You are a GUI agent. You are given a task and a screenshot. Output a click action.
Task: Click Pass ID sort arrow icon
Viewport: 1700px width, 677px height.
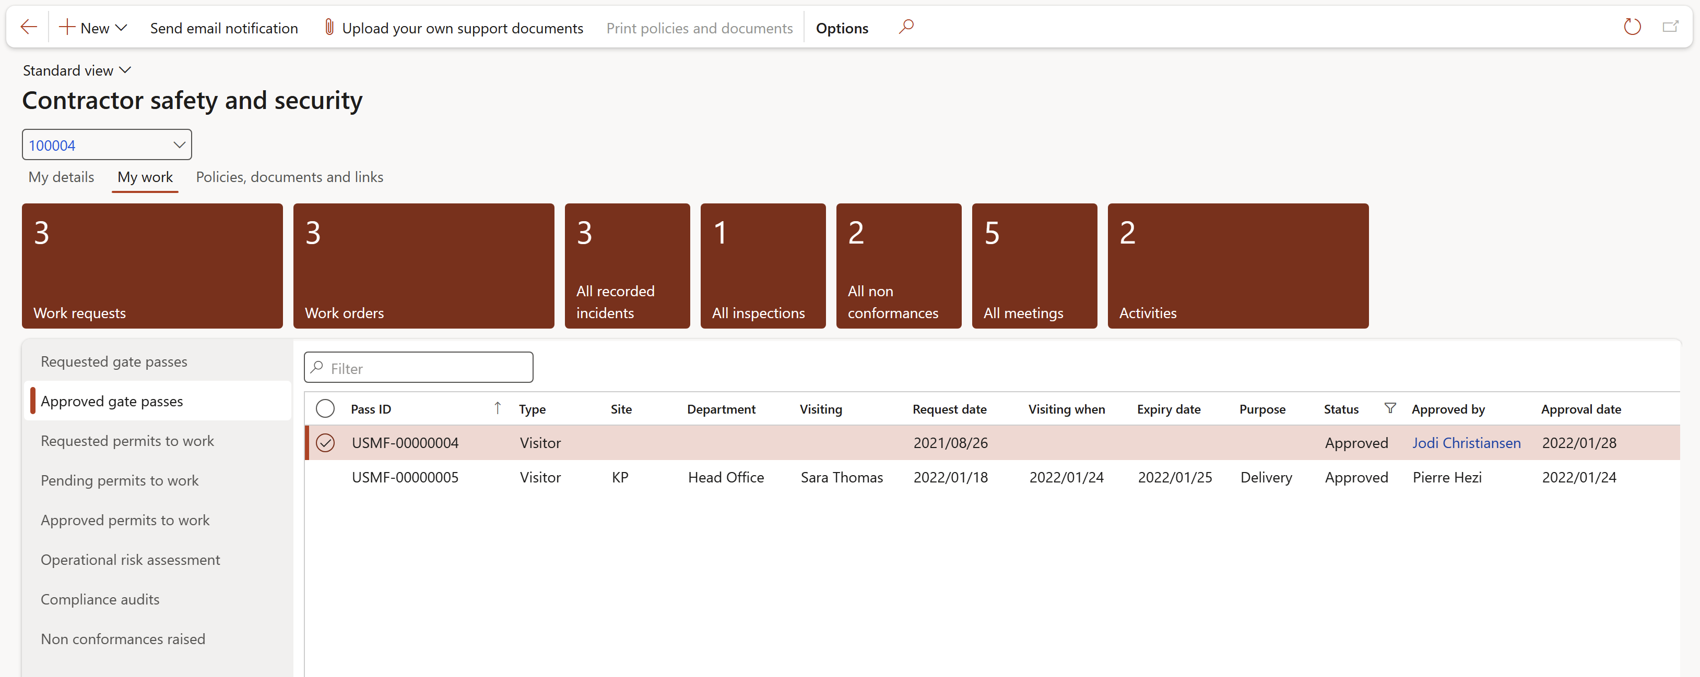click(x=498, y=409)
